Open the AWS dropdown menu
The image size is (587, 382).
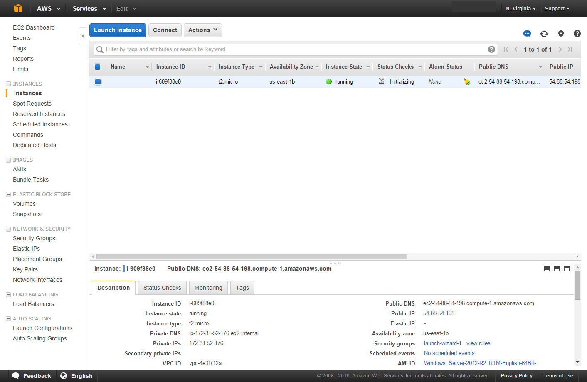point(49,8)
